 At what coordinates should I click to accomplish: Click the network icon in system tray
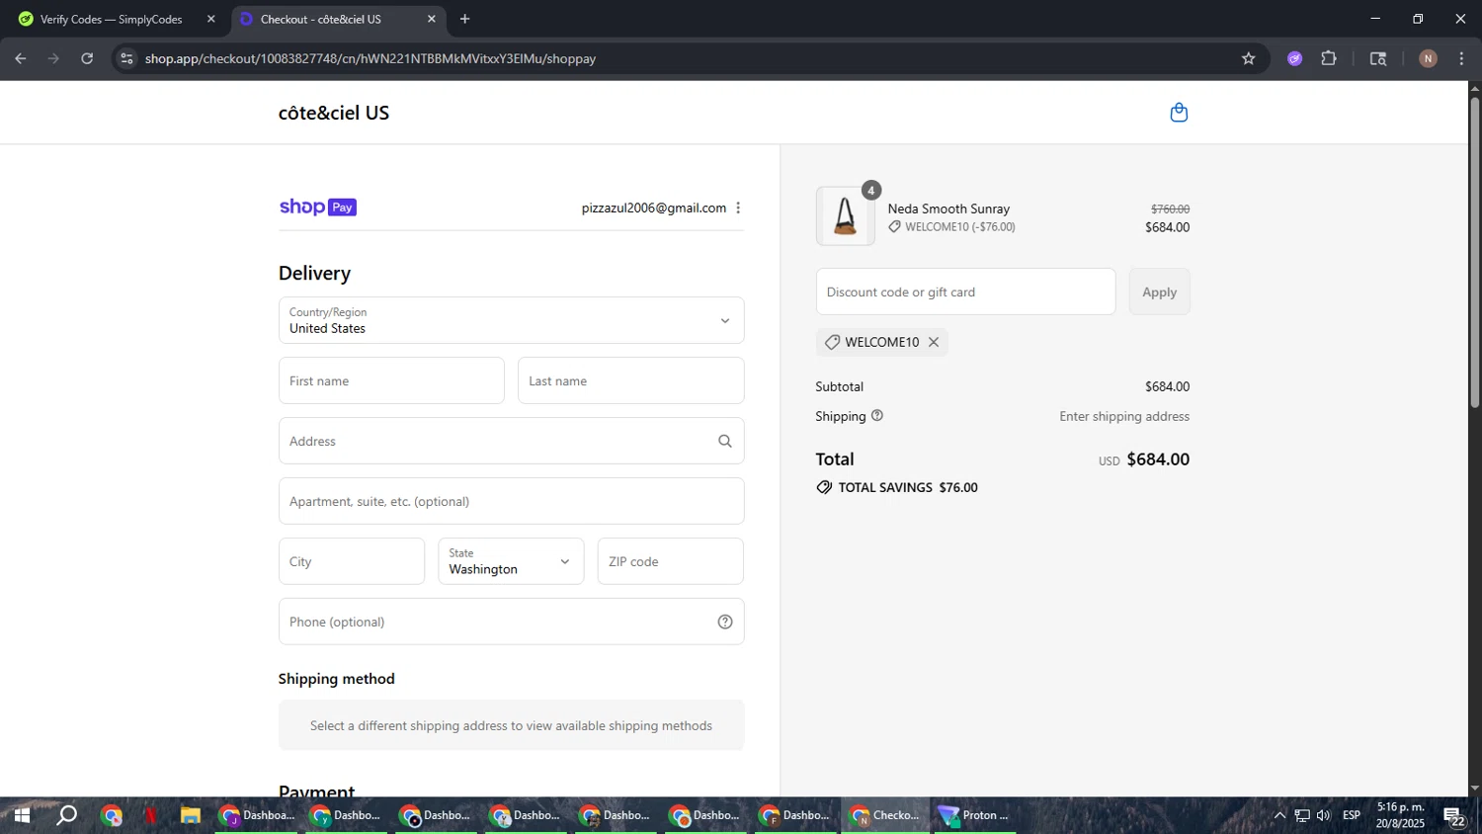[1302, 815]
